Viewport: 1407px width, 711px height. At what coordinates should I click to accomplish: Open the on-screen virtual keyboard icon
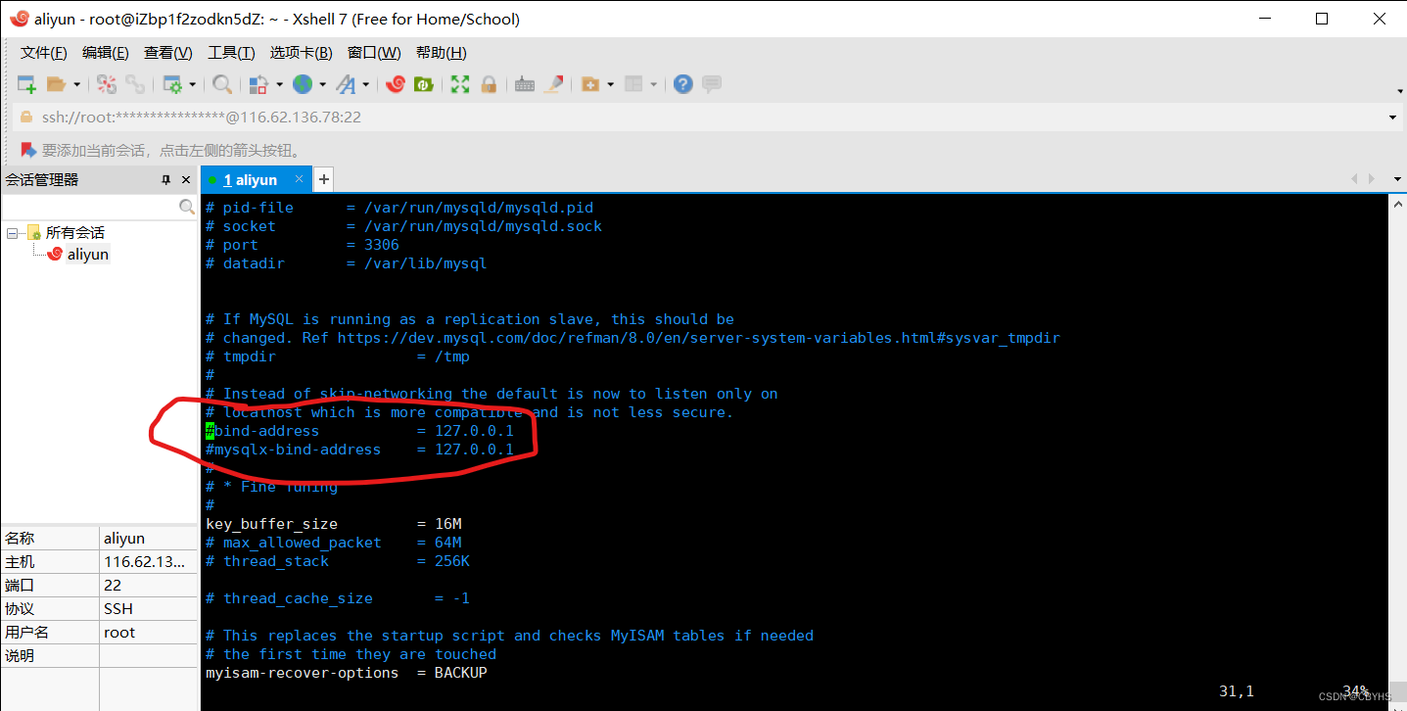524,84
